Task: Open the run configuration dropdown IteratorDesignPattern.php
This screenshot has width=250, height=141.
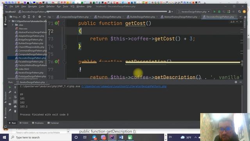Action: tap(194, 12)
